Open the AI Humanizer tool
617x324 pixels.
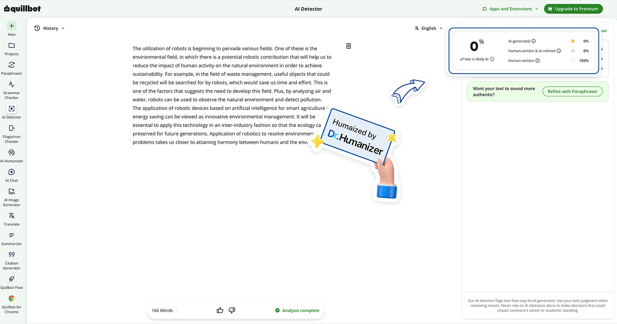point(12,156)
